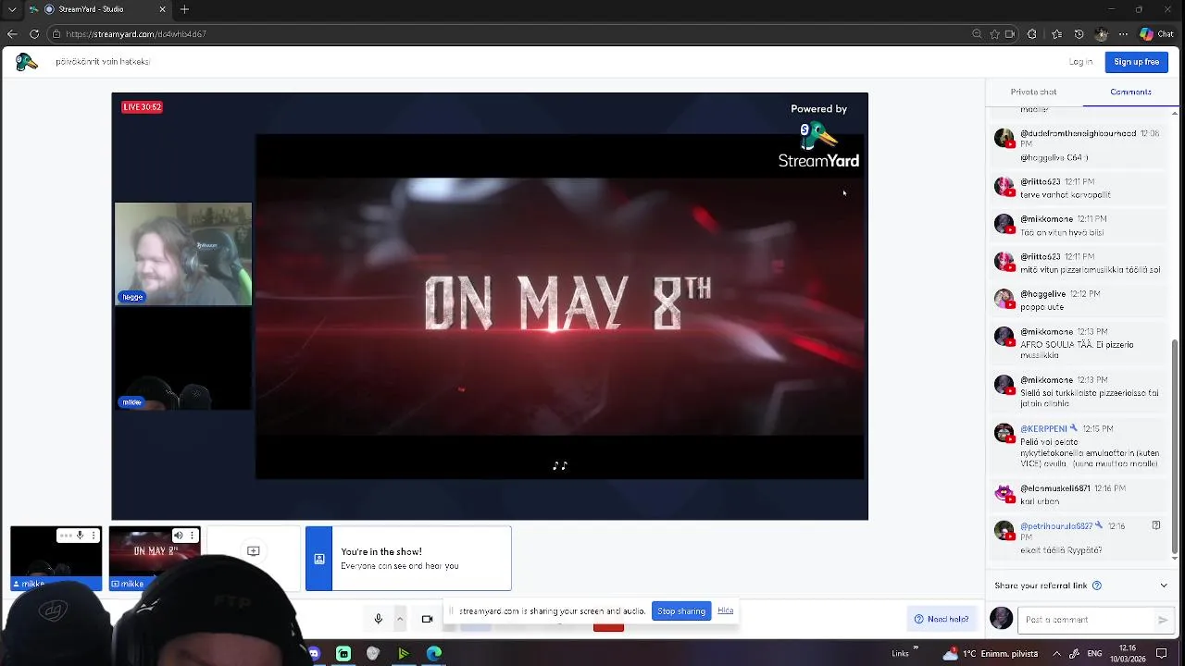Click the comments panel scrollbar thumb
This screenshot has width=1185, height=666.
coord(1177,447)
